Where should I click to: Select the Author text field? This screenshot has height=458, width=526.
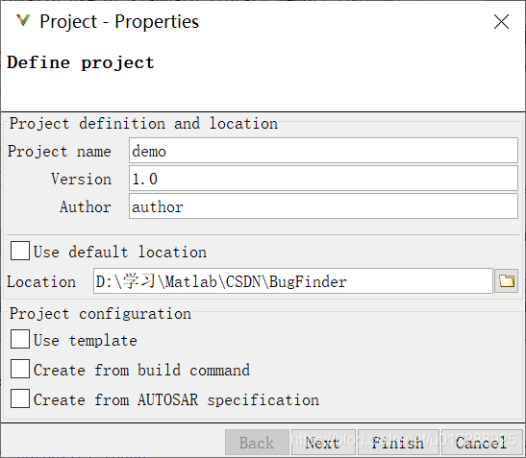point(323,206)
